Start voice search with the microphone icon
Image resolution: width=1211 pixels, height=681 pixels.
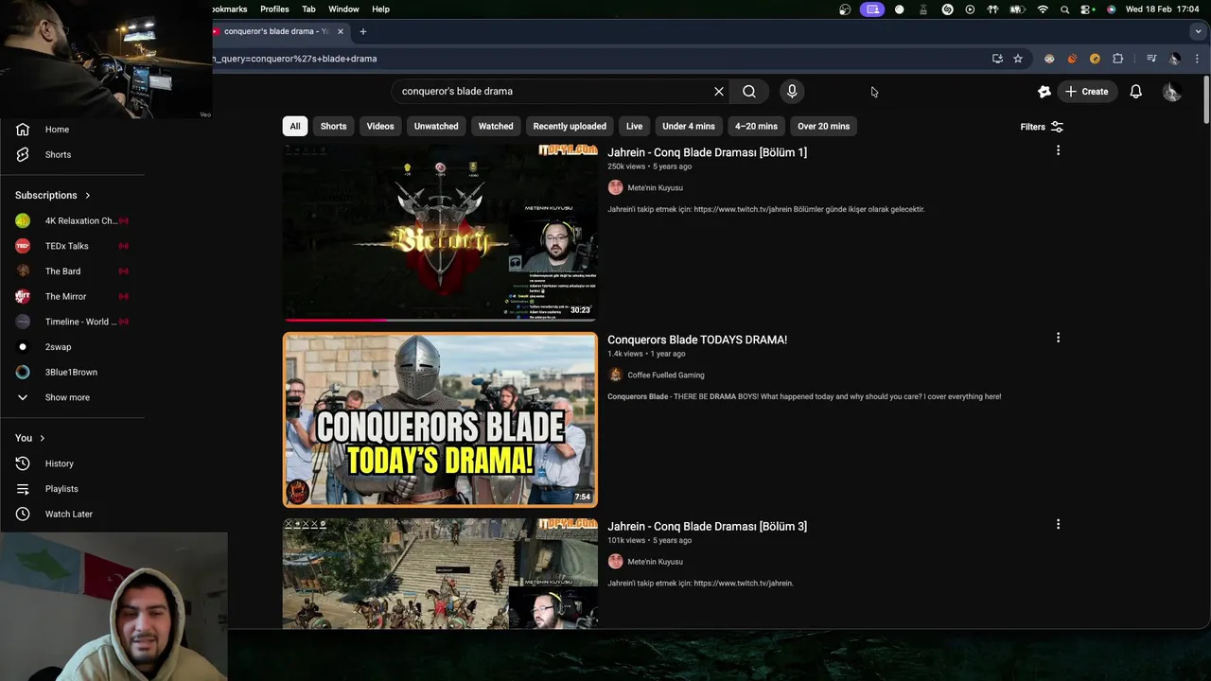pyautogui.click(x=792, y=92)
